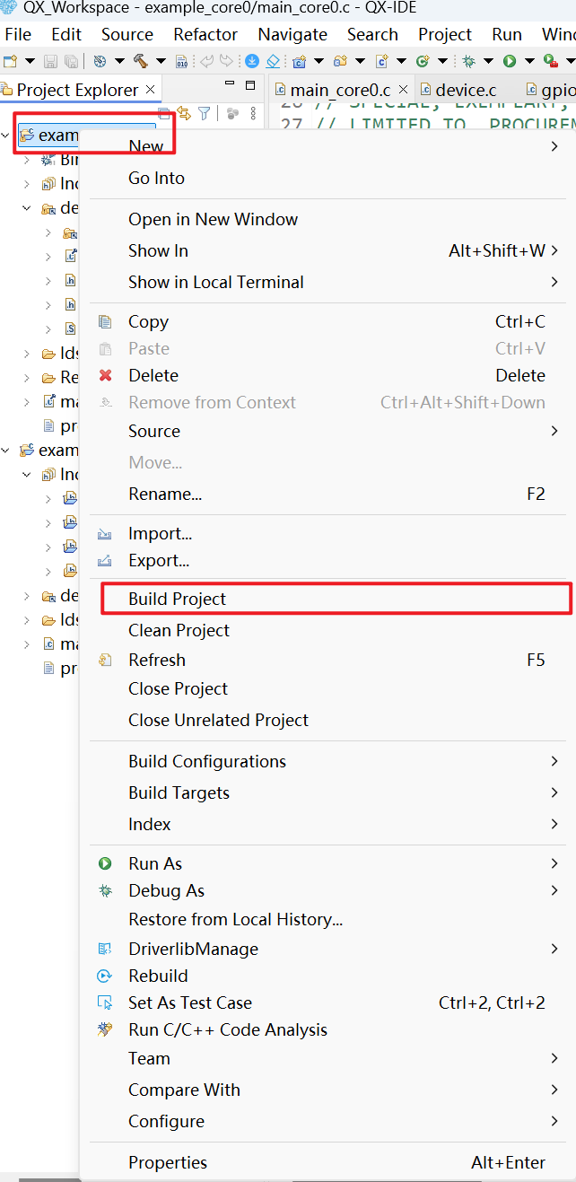Click the Refresh icon in context menu
576x1182 pixels.
(106, 660)
